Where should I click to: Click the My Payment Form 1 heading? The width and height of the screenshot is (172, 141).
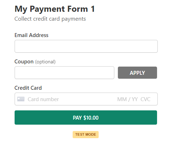point(55,9)
